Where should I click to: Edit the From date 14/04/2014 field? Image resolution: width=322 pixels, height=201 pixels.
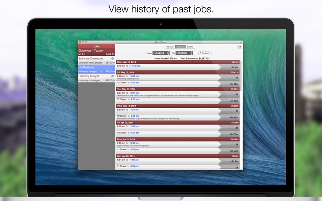[159, 53]
